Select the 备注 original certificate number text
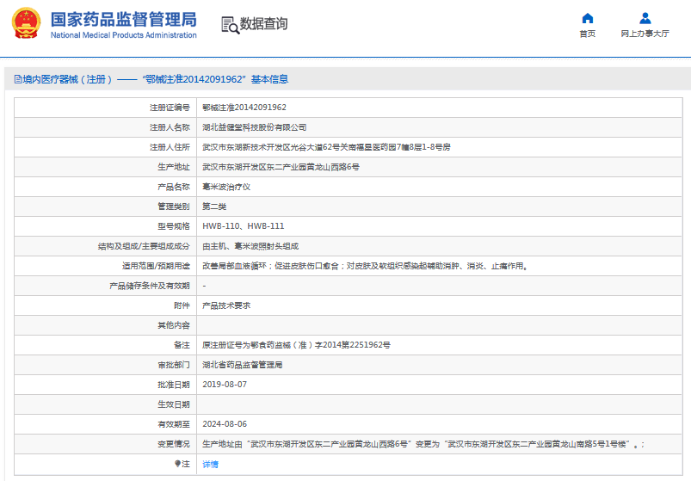Image resolution: width=691 pixels, height=481 pixels. pyautogui.click(x=296, y=345)
